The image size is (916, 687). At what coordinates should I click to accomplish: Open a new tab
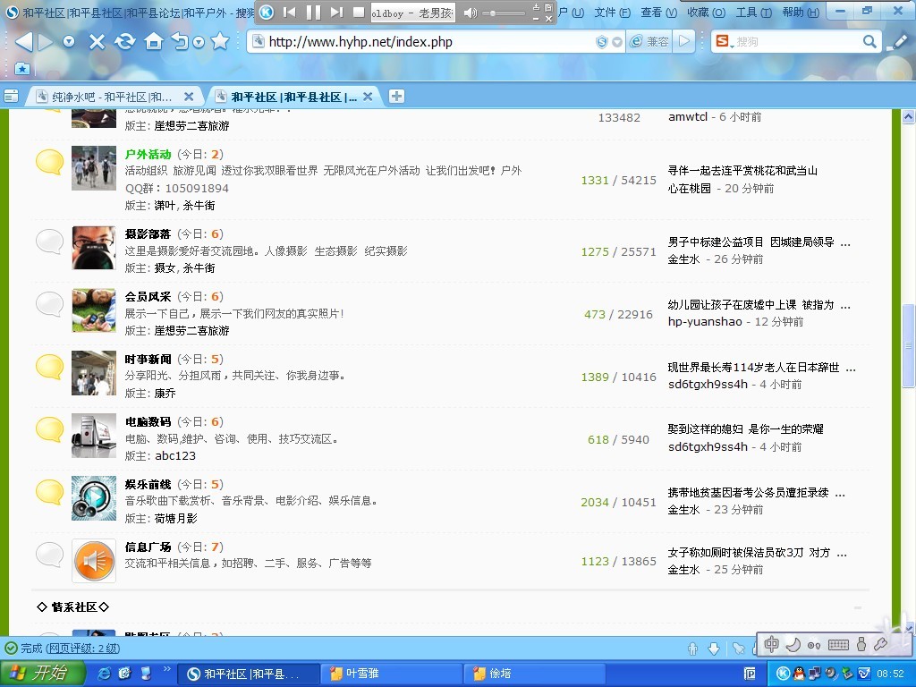tap(396, 97)
